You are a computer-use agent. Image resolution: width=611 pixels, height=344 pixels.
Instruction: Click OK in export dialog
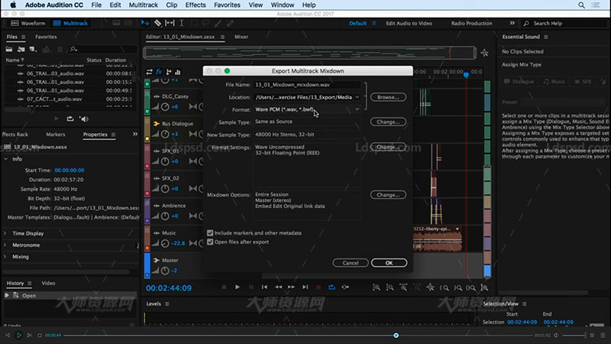point(389,263)
